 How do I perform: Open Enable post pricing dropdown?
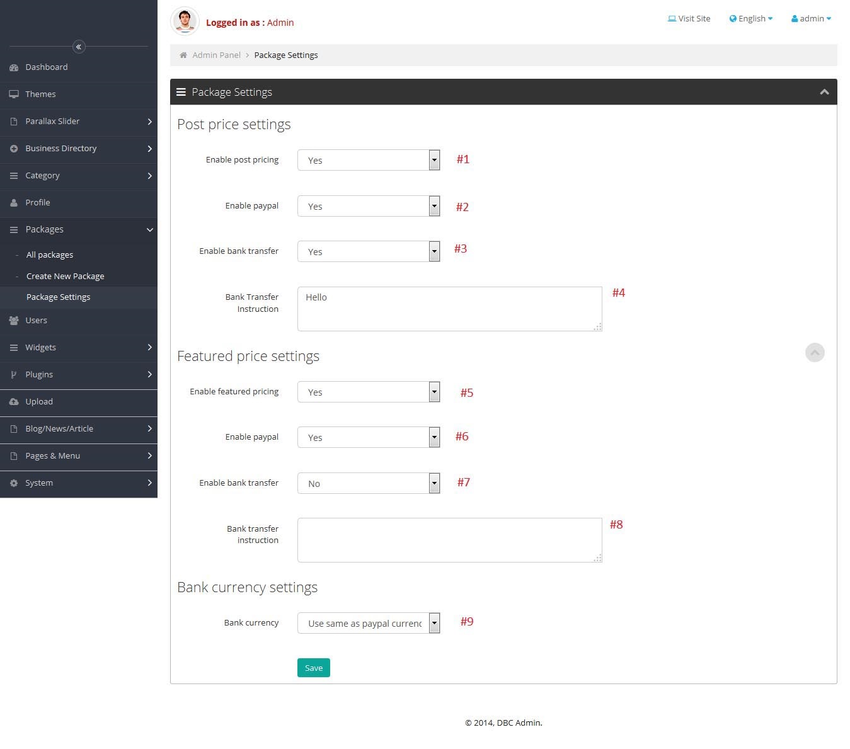369,160
